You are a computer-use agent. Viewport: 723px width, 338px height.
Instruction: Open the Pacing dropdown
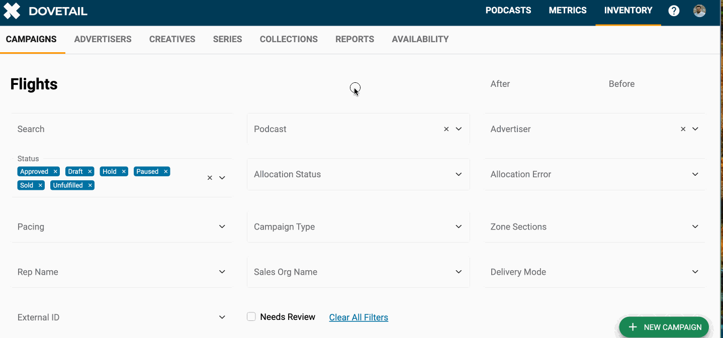(122, 227)
